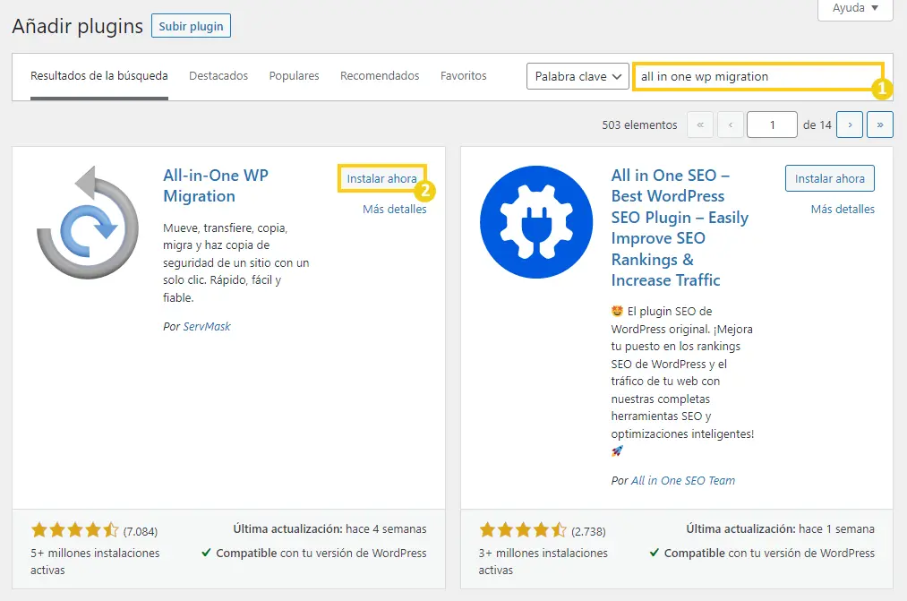Image resolution: width=907 pixels, height=601 pixels.
Task: View the Favoritos tab
Action: pyautogui.click(x=463, y=76)
